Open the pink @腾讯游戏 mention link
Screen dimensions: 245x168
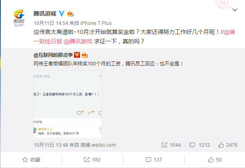[78, 41]
